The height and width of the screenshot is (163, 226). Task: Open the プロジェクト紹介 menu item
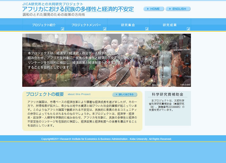pos(44,25)
